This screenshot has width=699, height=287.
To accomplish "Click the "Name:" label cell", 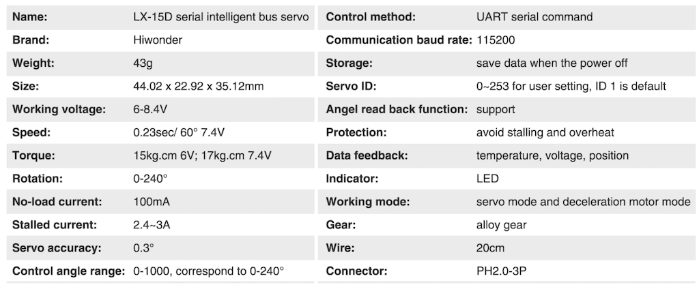I will (30, 16).
